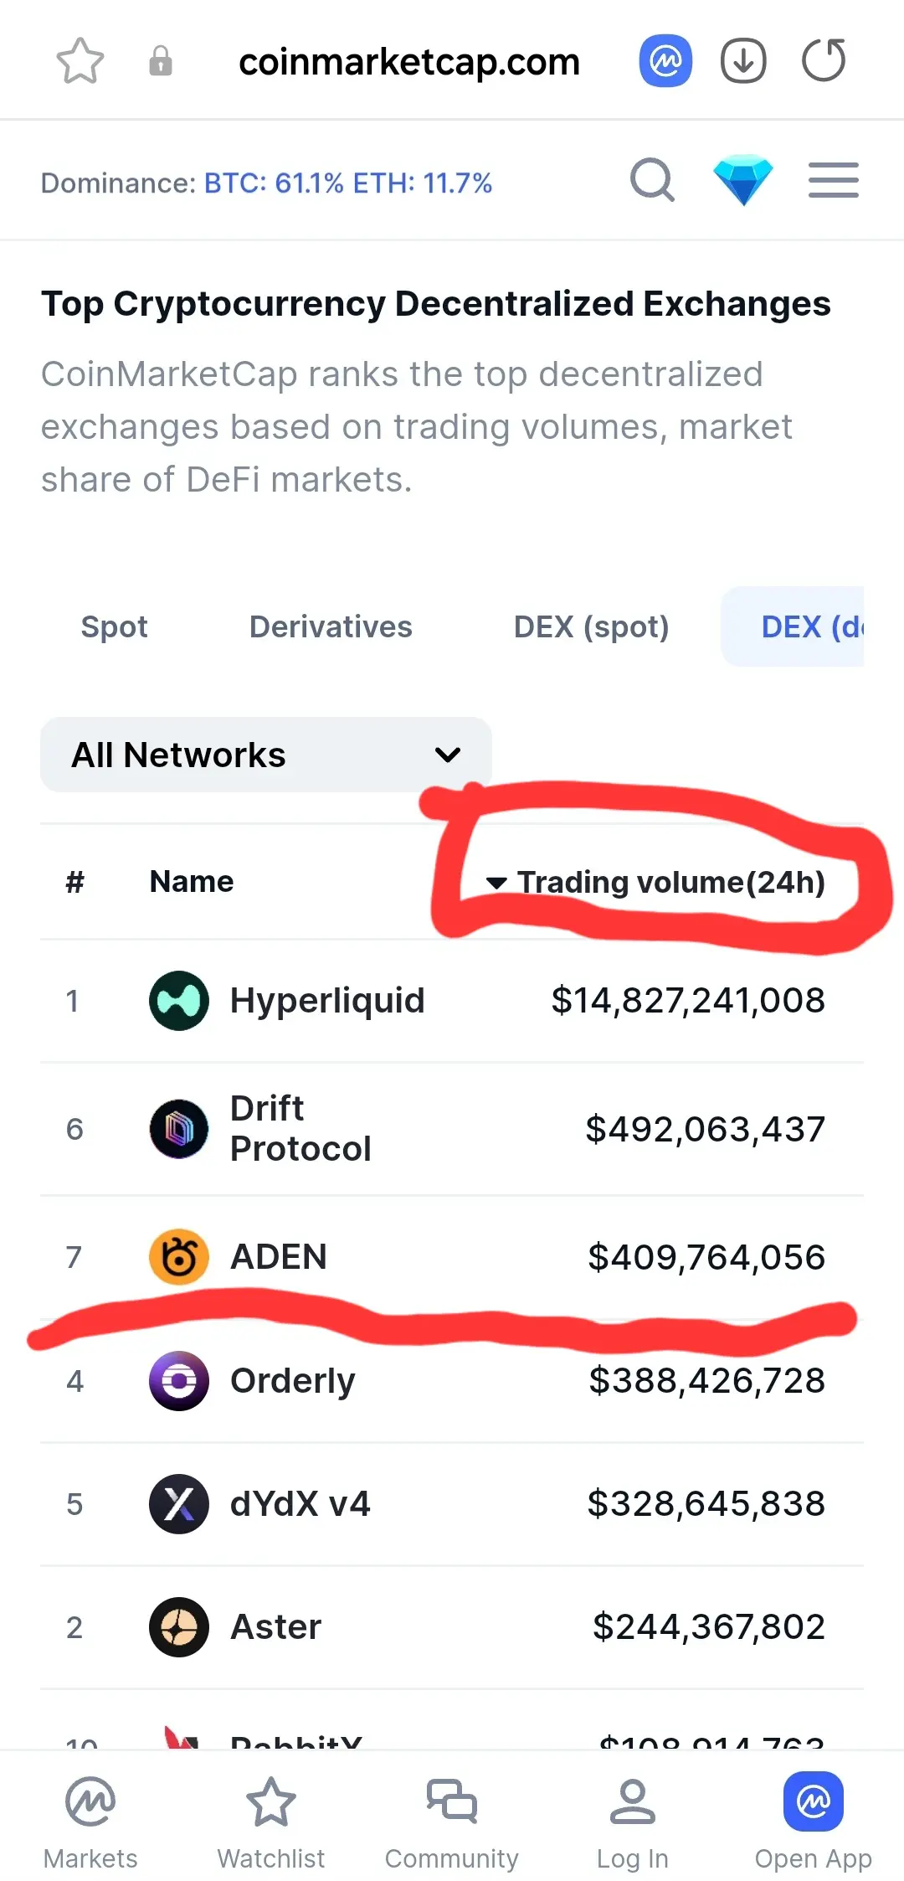Tap the Hyperliquid logo icon
This screenshot has height=1881, width=904.
click(x=179, y=1001)
